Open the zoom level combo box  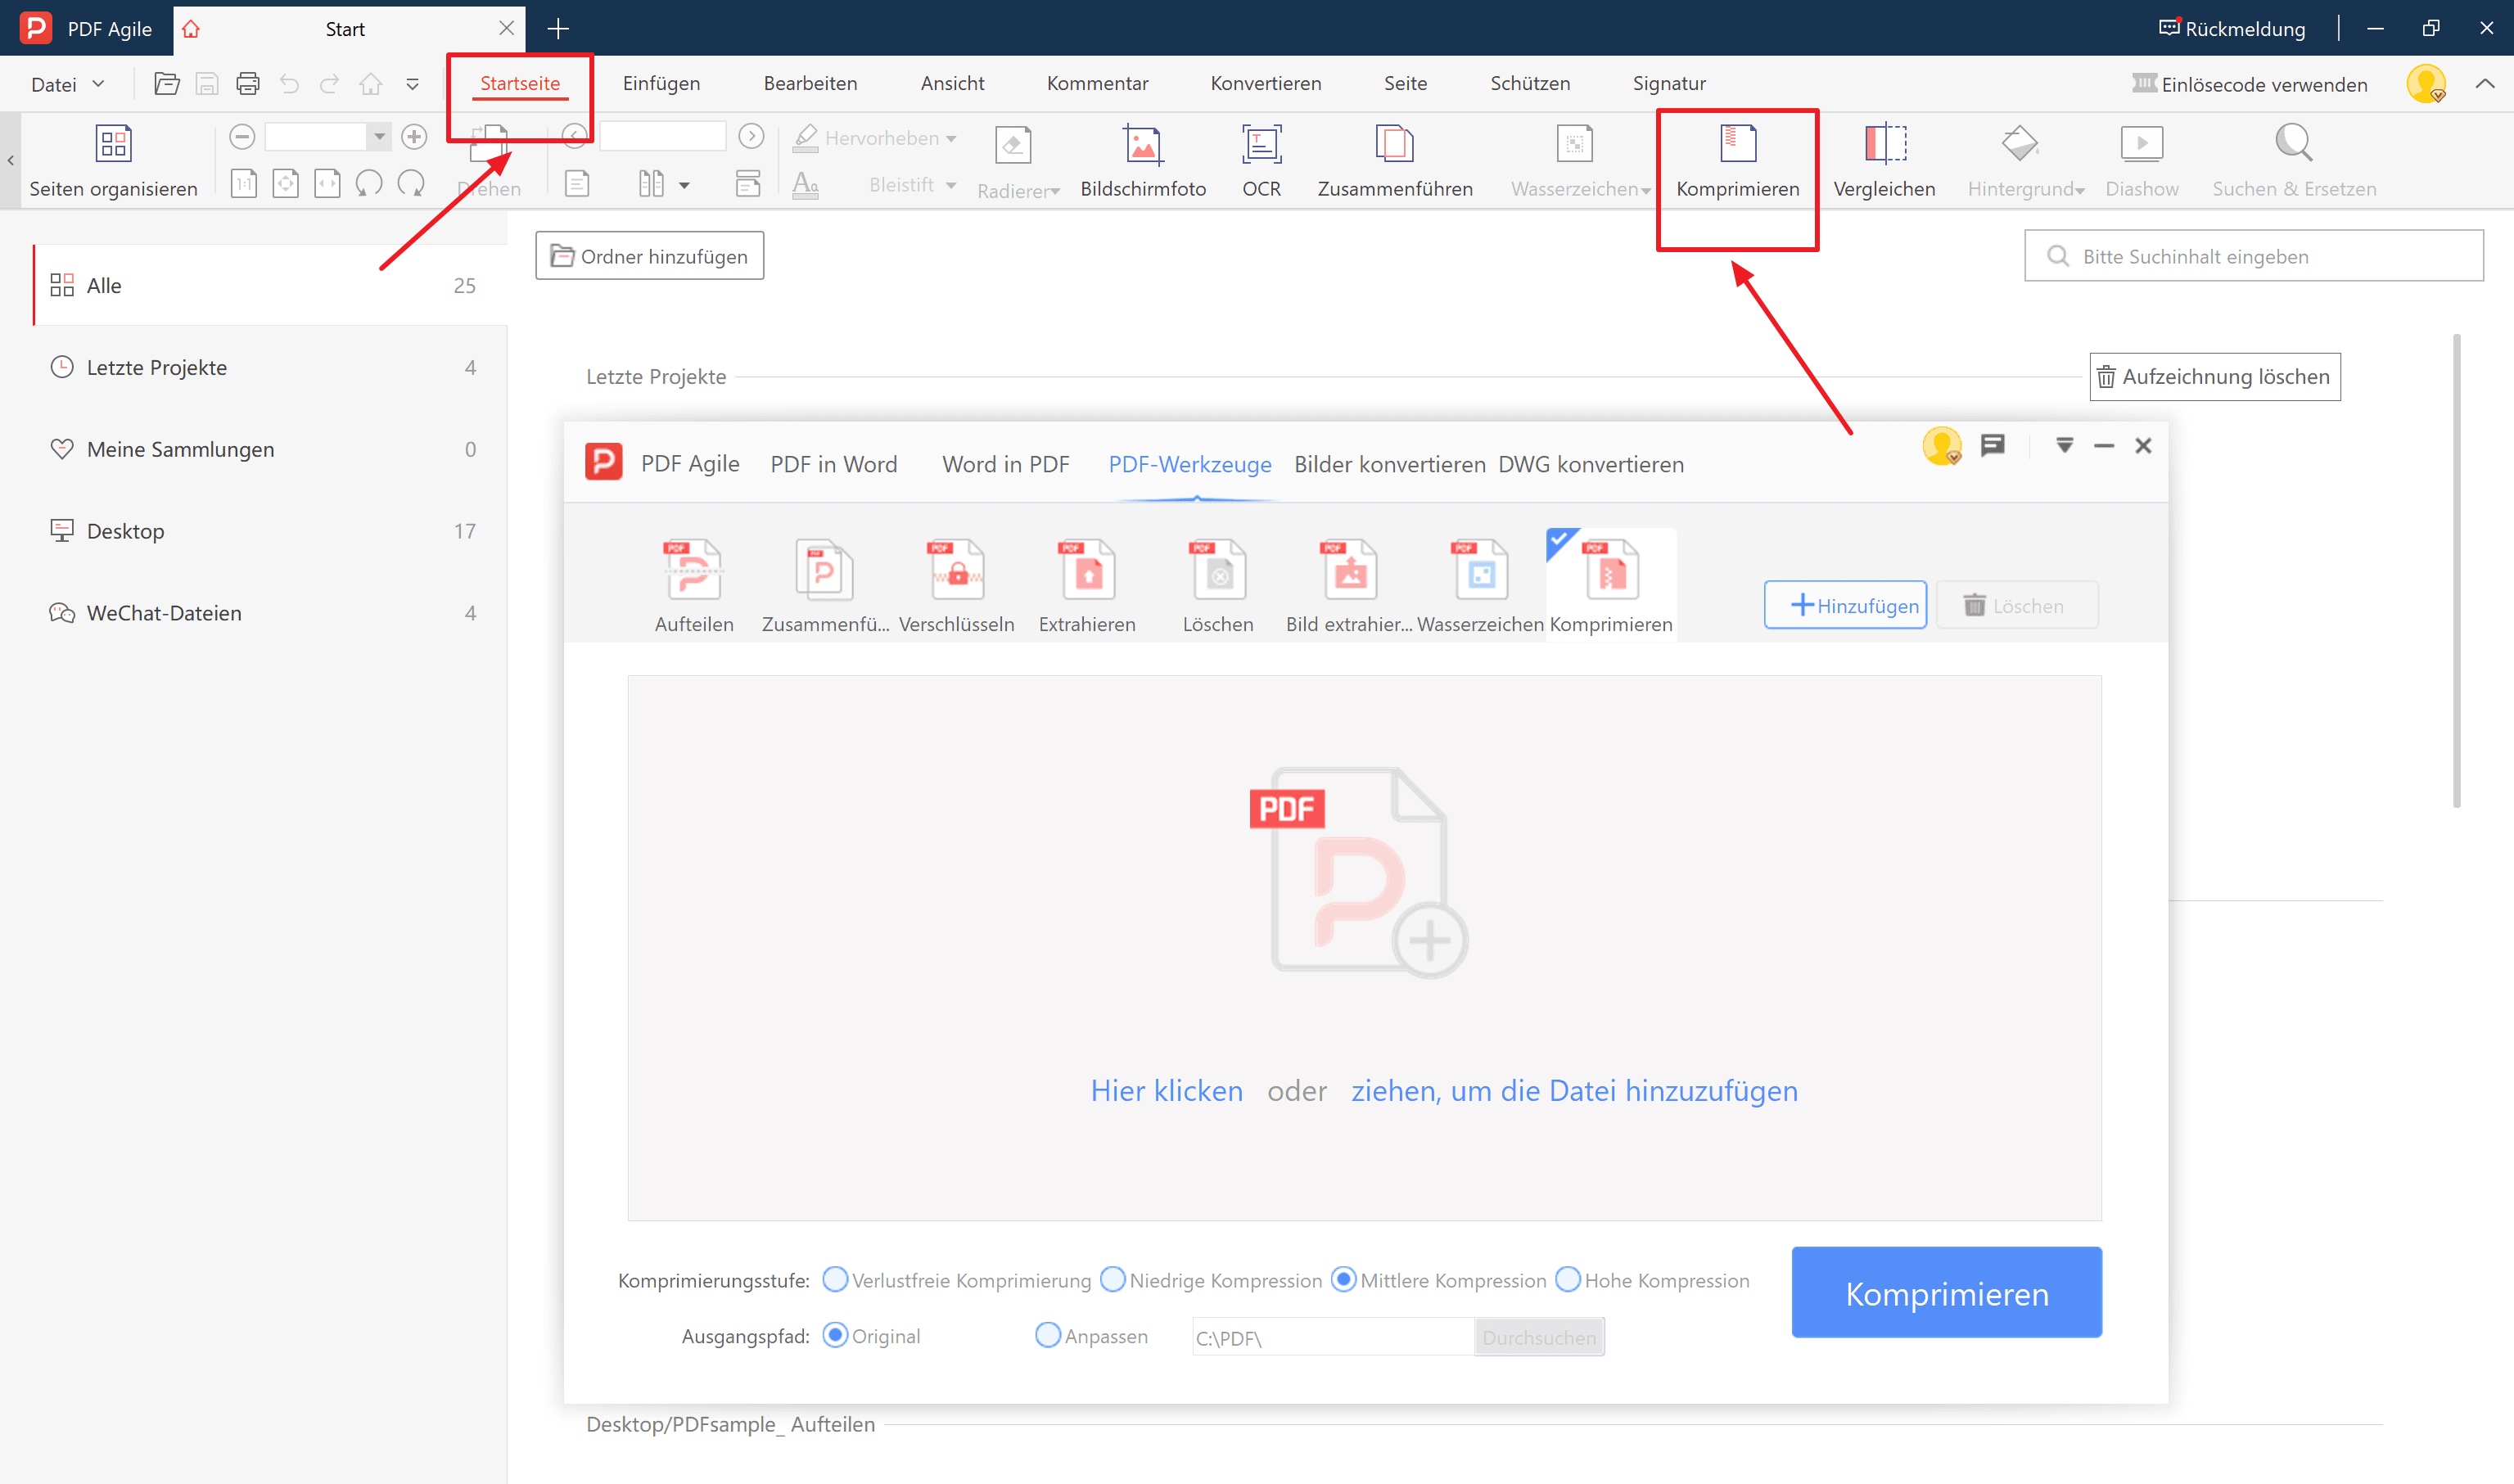tap(328, 137)
